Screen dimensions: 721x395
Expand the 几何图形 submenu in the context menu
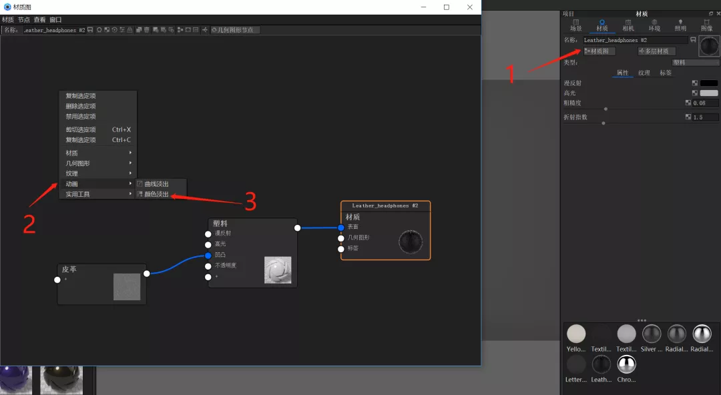(x=98, y=163)
